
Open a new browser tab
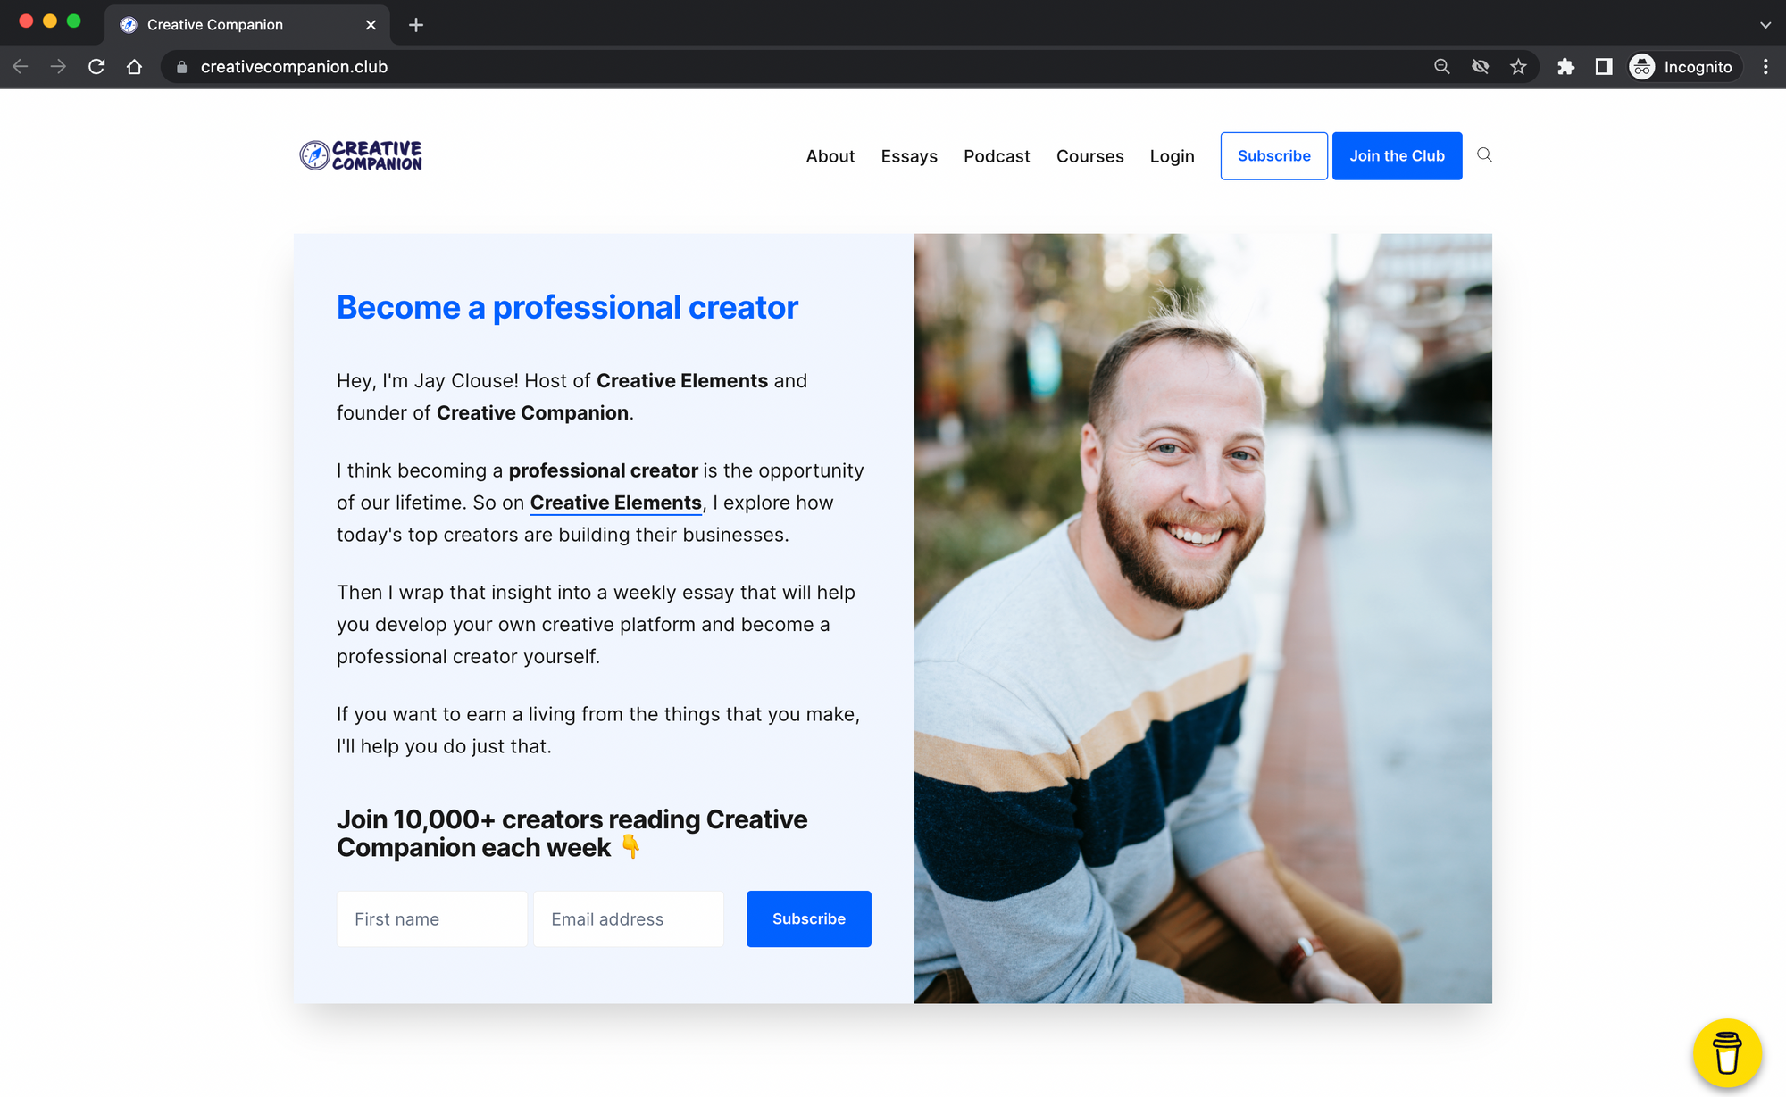(416, 25)
